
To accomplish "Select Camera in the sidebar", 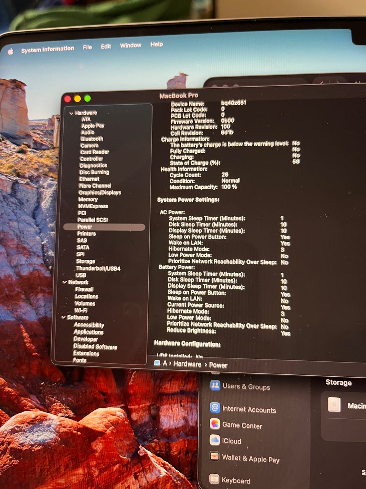I will tap(90, 146).
